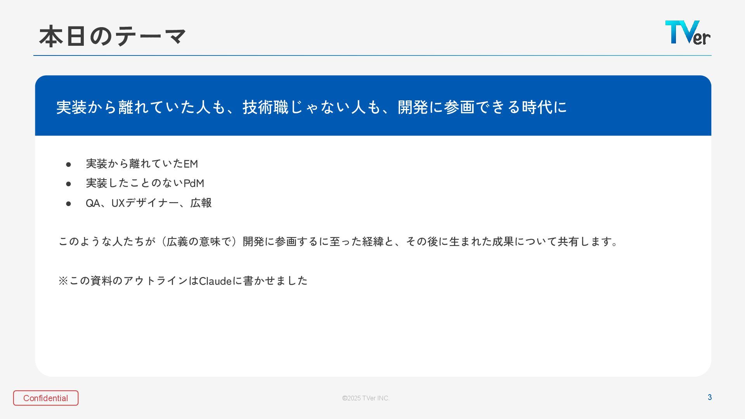Screen dimensions: 745x419
Task: Click the slide title 本日のテーマ
Action: pos(113,36)
